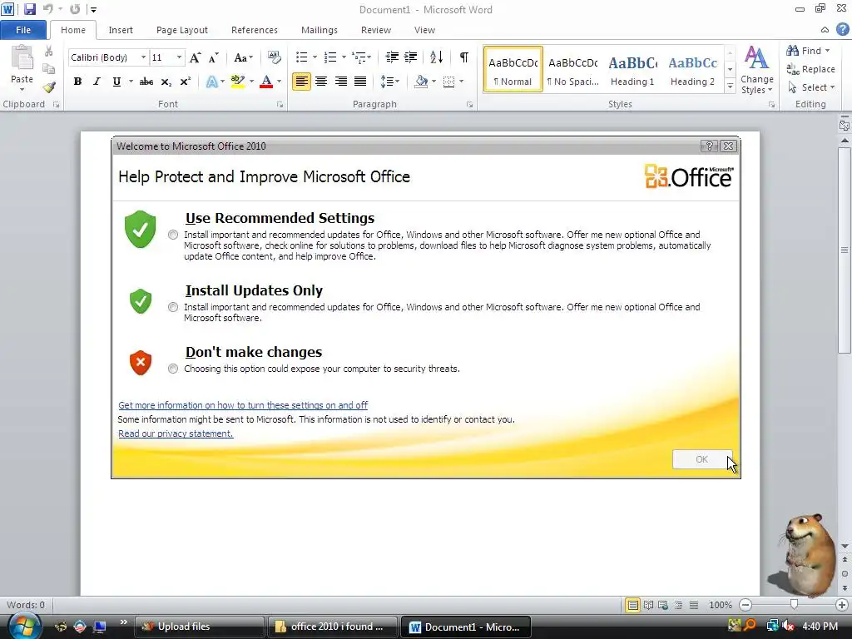Click the zoom slider handle
This screenshot has width=852, height=639.
coord(794,605)
